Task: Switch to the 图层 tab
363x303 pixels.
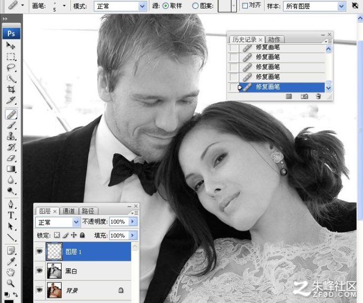Action: tap(47, 211)
